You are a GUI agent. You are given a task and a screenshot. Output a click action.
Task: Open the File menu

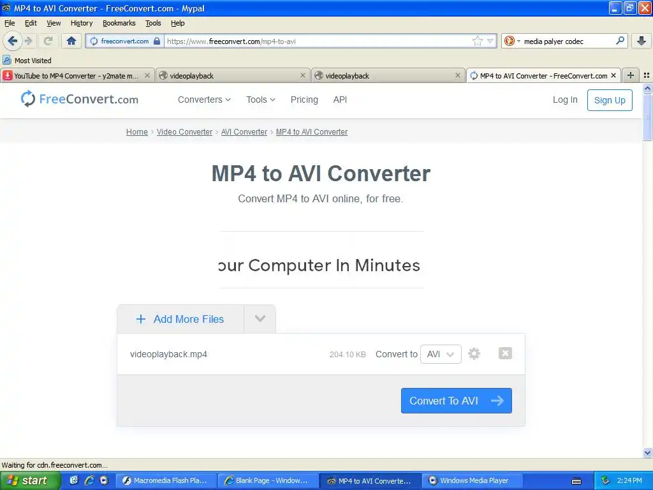(10, 23)
